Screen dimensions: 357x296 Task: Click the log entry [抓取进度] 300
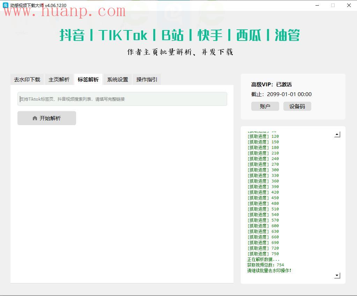pyautogui.click(x=263, y=170)
